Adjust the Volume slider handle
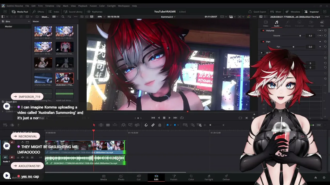The height and width of the screenshot is (185, 330). click(x=300, y=36)
